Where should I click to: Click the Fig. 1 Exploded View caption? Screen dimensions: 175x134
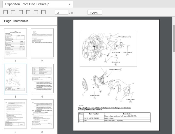pyautogui.click(x=104, y=108)
